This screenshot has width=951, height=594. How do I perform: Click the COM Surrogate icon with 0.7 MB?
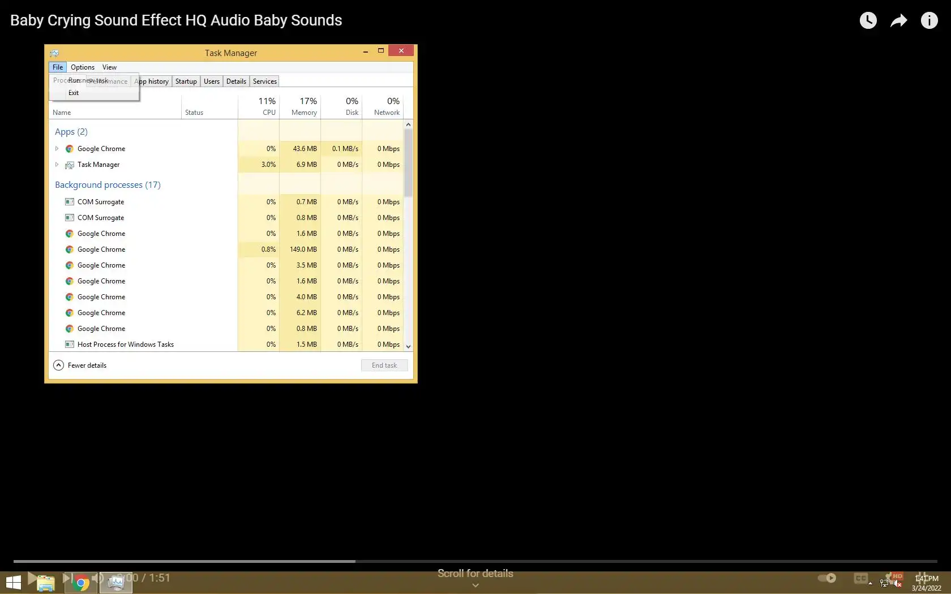70,202
